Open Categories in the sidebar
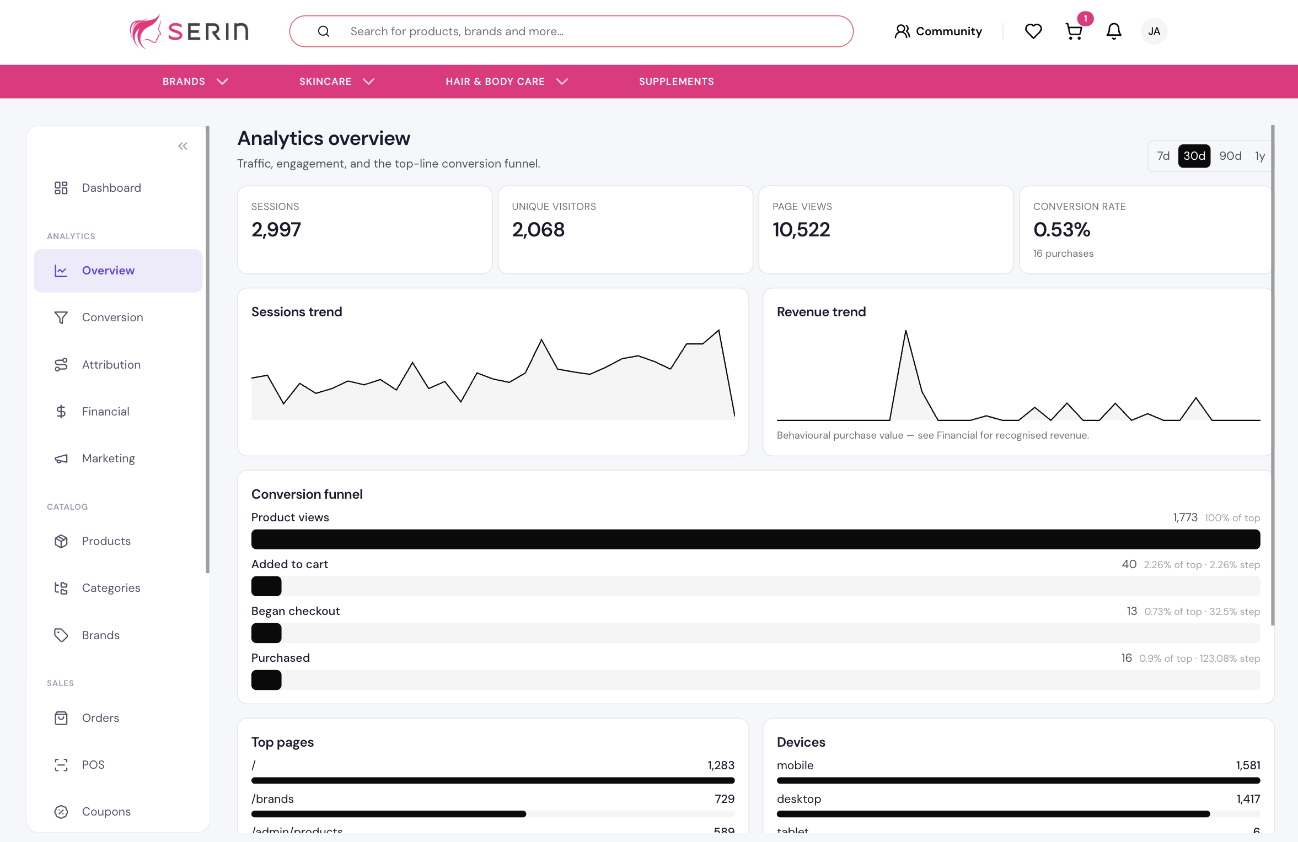The width and height of the screenshot is (1298, 842). coord(118,588)
